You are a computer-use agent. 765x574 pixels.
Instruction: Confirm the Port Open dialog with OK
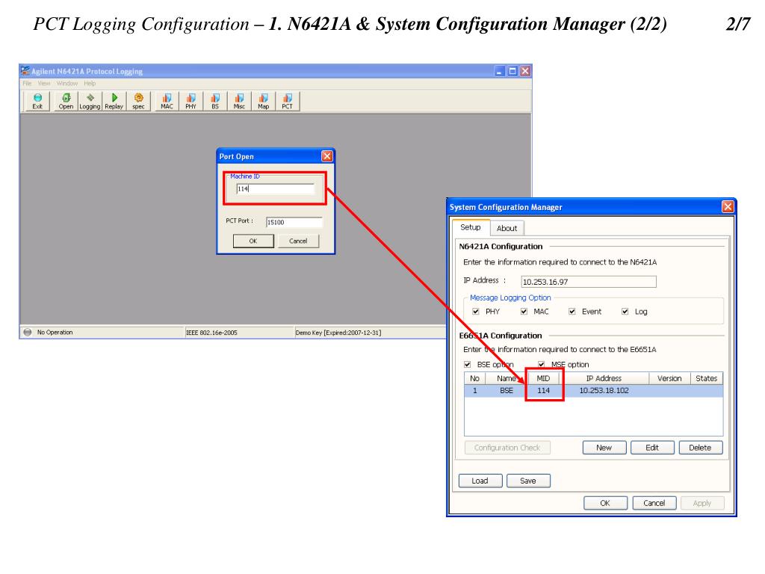coord(253,241)
